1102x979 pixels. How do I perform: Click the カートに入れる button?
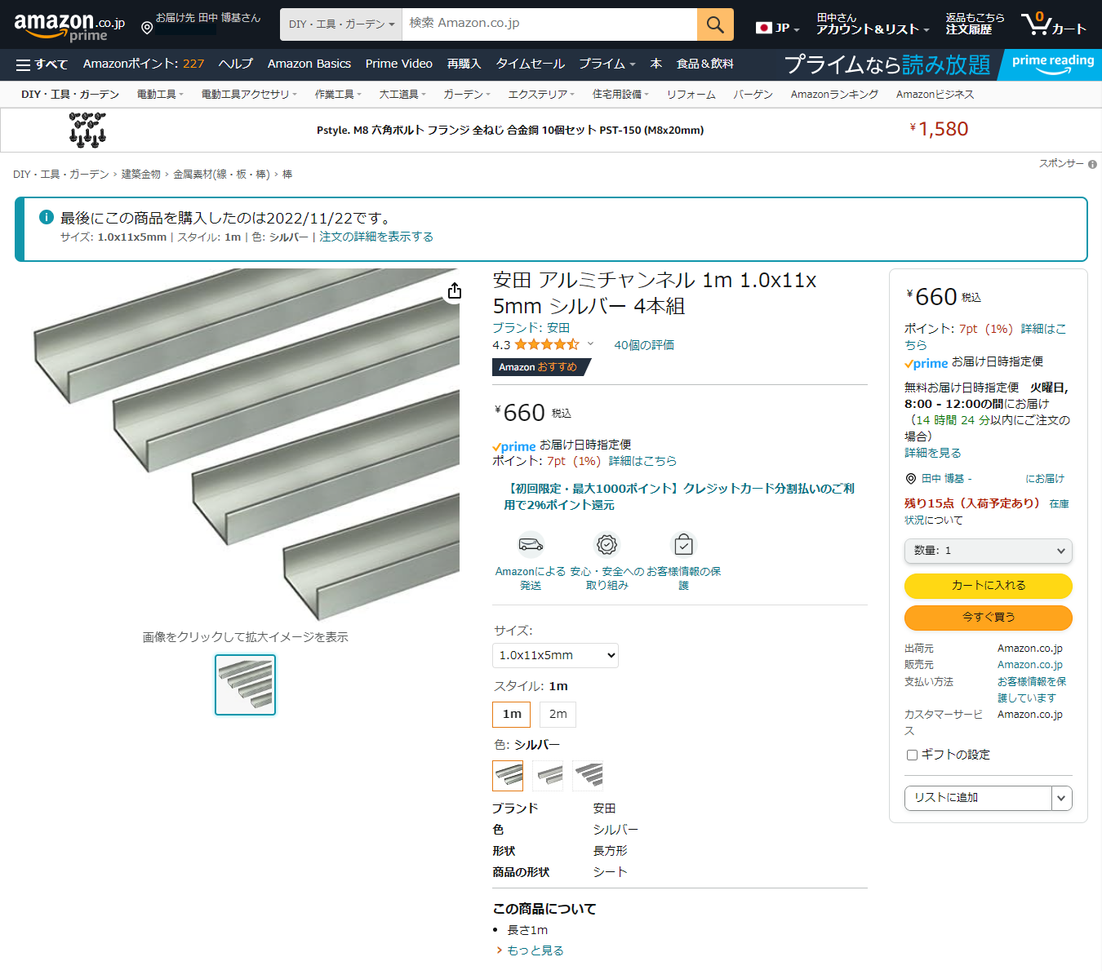989,586
